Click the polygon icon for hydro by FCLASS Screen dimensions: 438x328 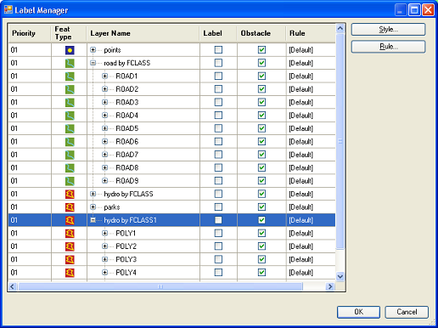click(70, 194)
